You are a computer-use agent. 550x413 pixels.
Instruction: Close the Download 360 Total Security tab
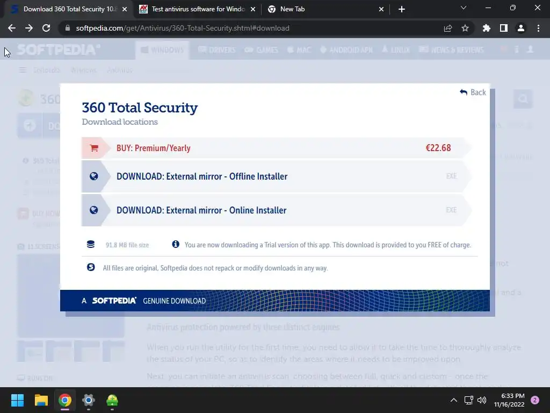125,9
